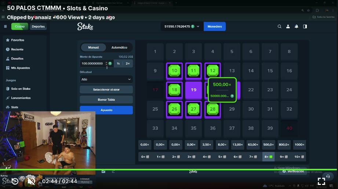Screen dimensions: 338x189
Task: Click the Borrar Tabla button
Action: 106,100
